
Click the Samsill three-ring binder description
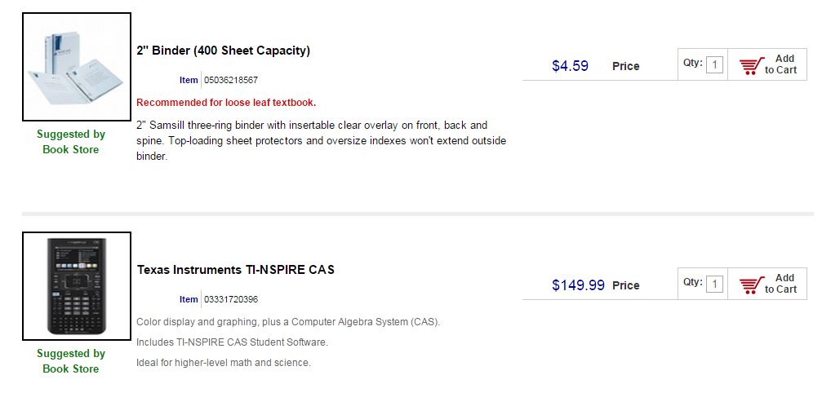pyautogui.click(x=321, y=141)
